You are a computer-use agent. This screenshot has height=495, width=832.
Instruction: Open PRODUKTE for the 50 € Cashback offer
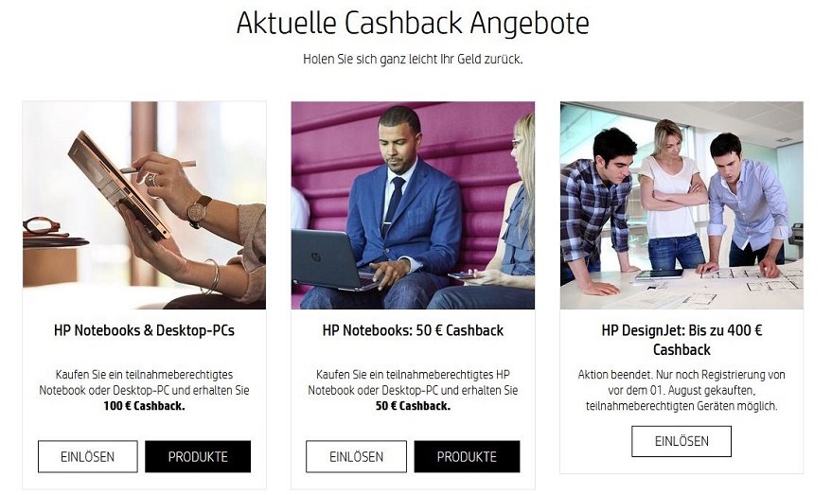(x=467, y=456)
